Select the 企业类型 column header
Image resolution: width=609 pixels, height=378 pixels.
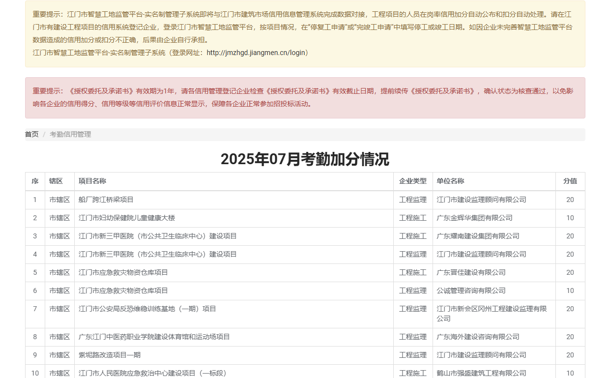(413, 181)
